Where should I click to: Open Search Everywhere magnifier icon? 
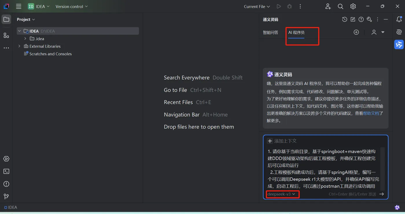click(340, 6)
